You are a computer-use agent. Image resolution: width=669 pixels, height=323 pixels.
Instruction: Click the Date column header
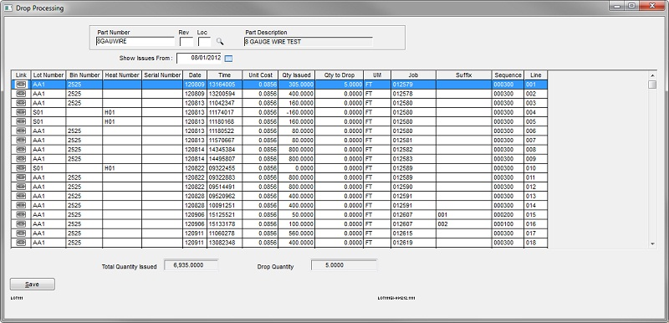click(x=195, y=75)
